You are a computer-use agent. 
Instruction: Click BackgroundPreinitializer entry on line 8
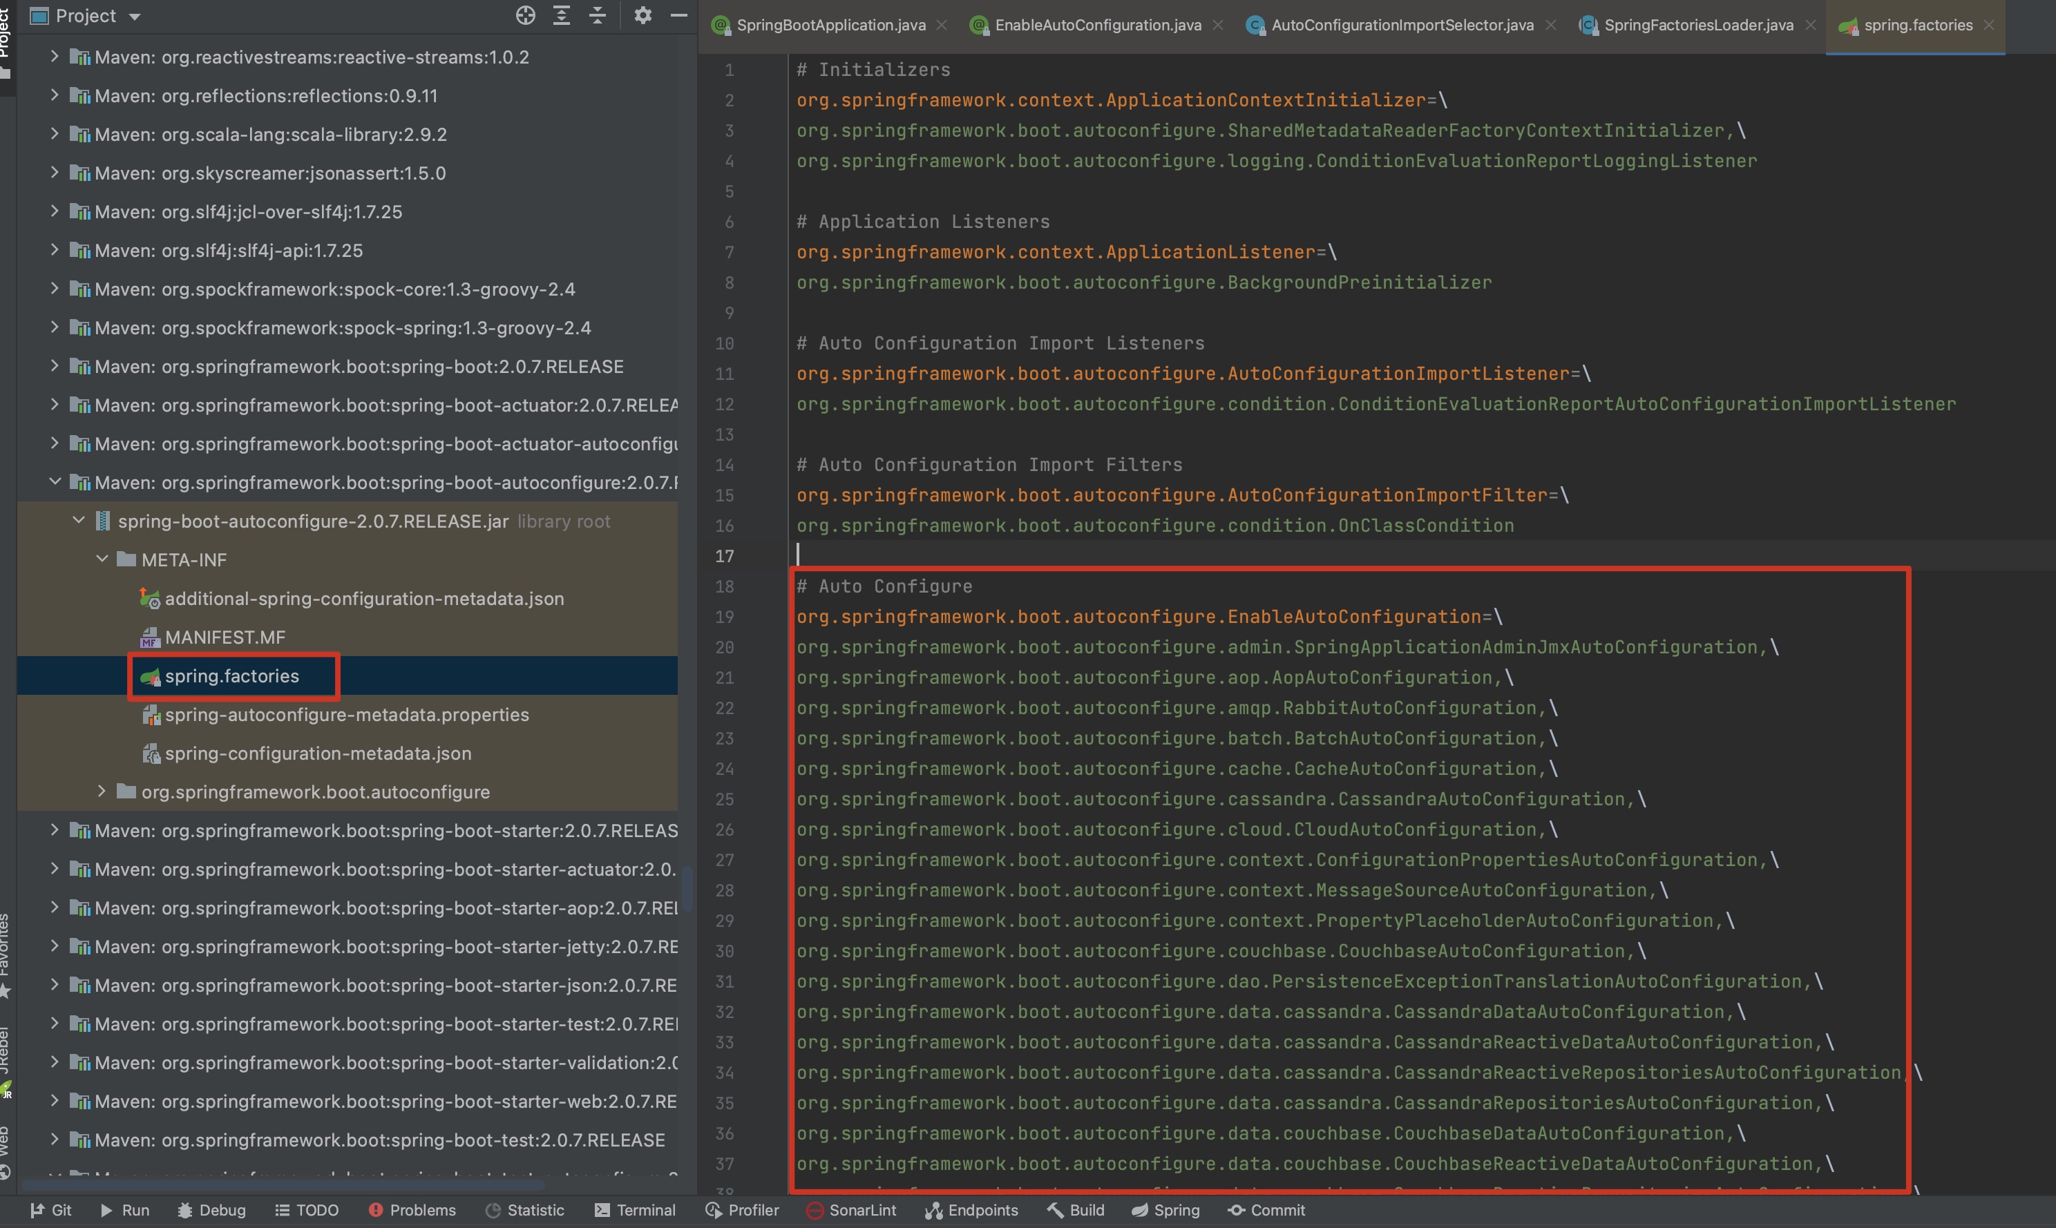coord(1143,282)
